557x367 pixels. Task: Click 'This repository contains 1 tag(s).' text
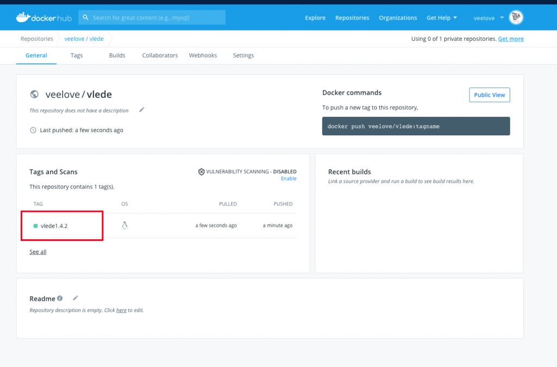[72, 186]
